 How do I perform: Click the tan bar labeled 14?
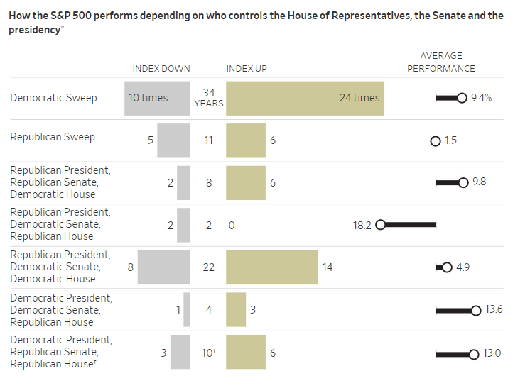272,267
